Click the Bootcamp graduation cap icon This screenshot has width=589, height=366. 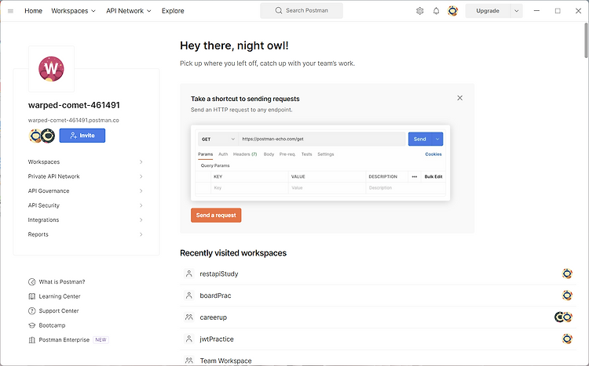[32, 325]
